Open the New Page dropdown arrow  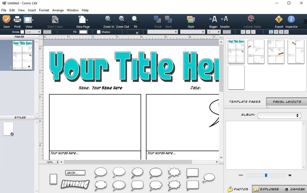[x=87, y=20]
